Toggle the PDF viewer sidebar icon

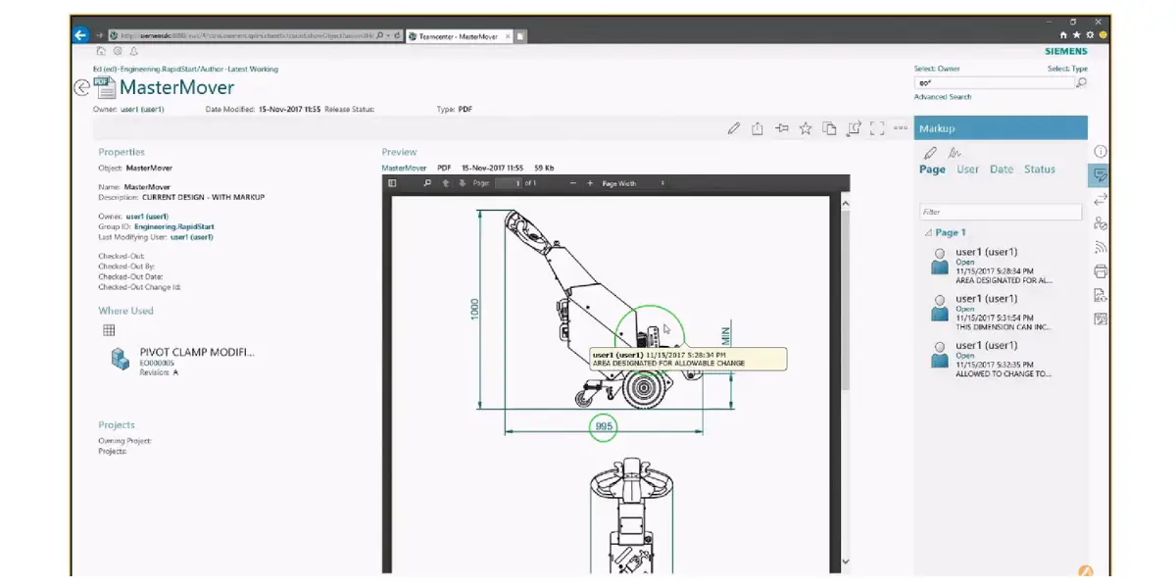pos(392,183)
